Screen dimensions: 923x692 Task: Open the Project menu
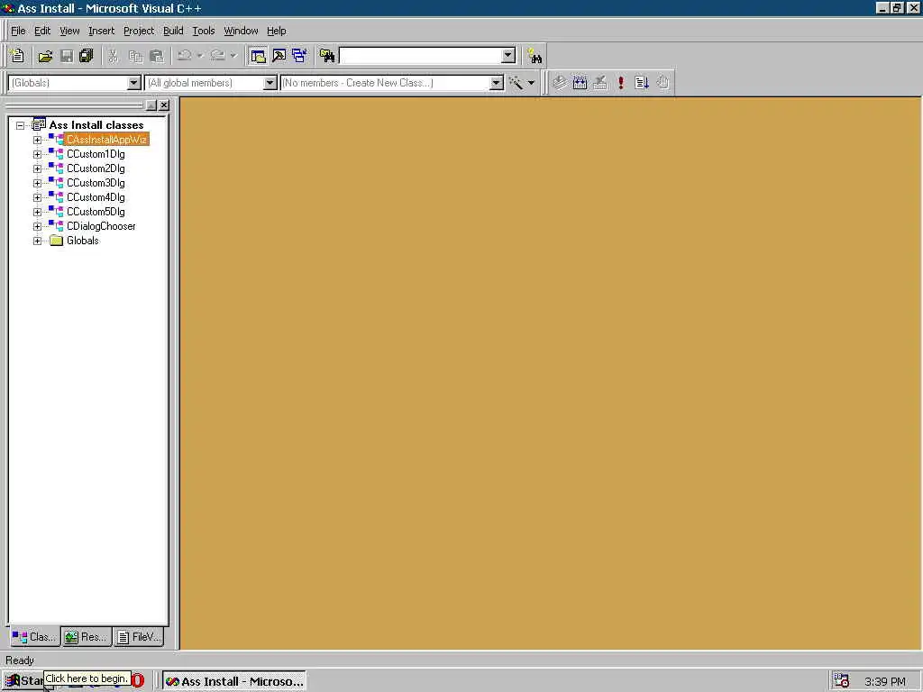click(139, 31)
